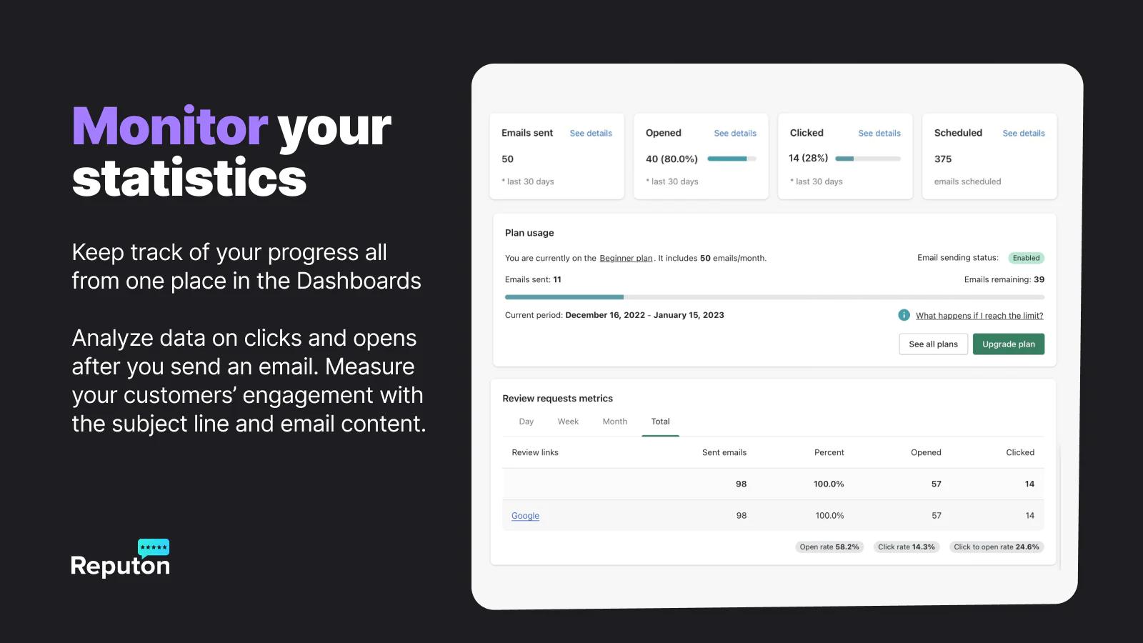Open See details for Clicked emails
The width and height of the screenshot is (1143, 643).
(x=879, y=134)
